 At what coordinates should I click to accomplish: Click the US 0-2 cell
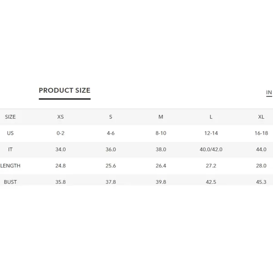(61, 133)
